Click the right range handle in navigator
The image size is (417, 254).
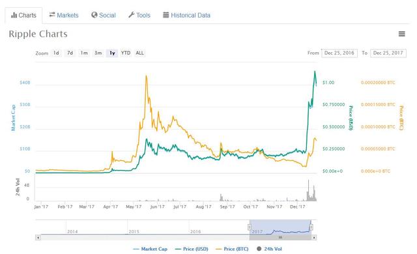coord(311,227)
